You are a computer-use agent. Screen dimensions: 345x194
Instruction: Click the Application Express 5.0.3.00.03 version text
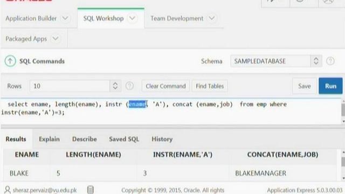[305, 190]
